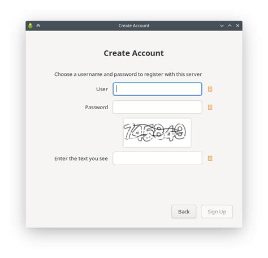The height and width of the screenshot is (258, 268).
Task: Go back with the Back button
Action: point(184,212)
